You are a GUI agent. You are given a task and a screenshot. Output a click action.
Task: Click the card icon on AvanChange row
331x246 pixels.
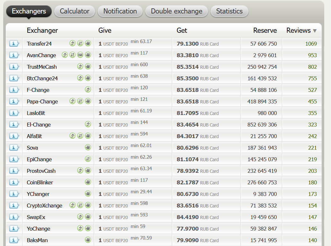(x=80, y=55)
